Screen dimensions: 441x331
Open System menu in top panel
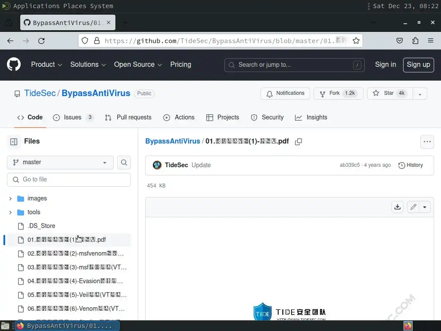pyautogui.click(x=102, y=6)
